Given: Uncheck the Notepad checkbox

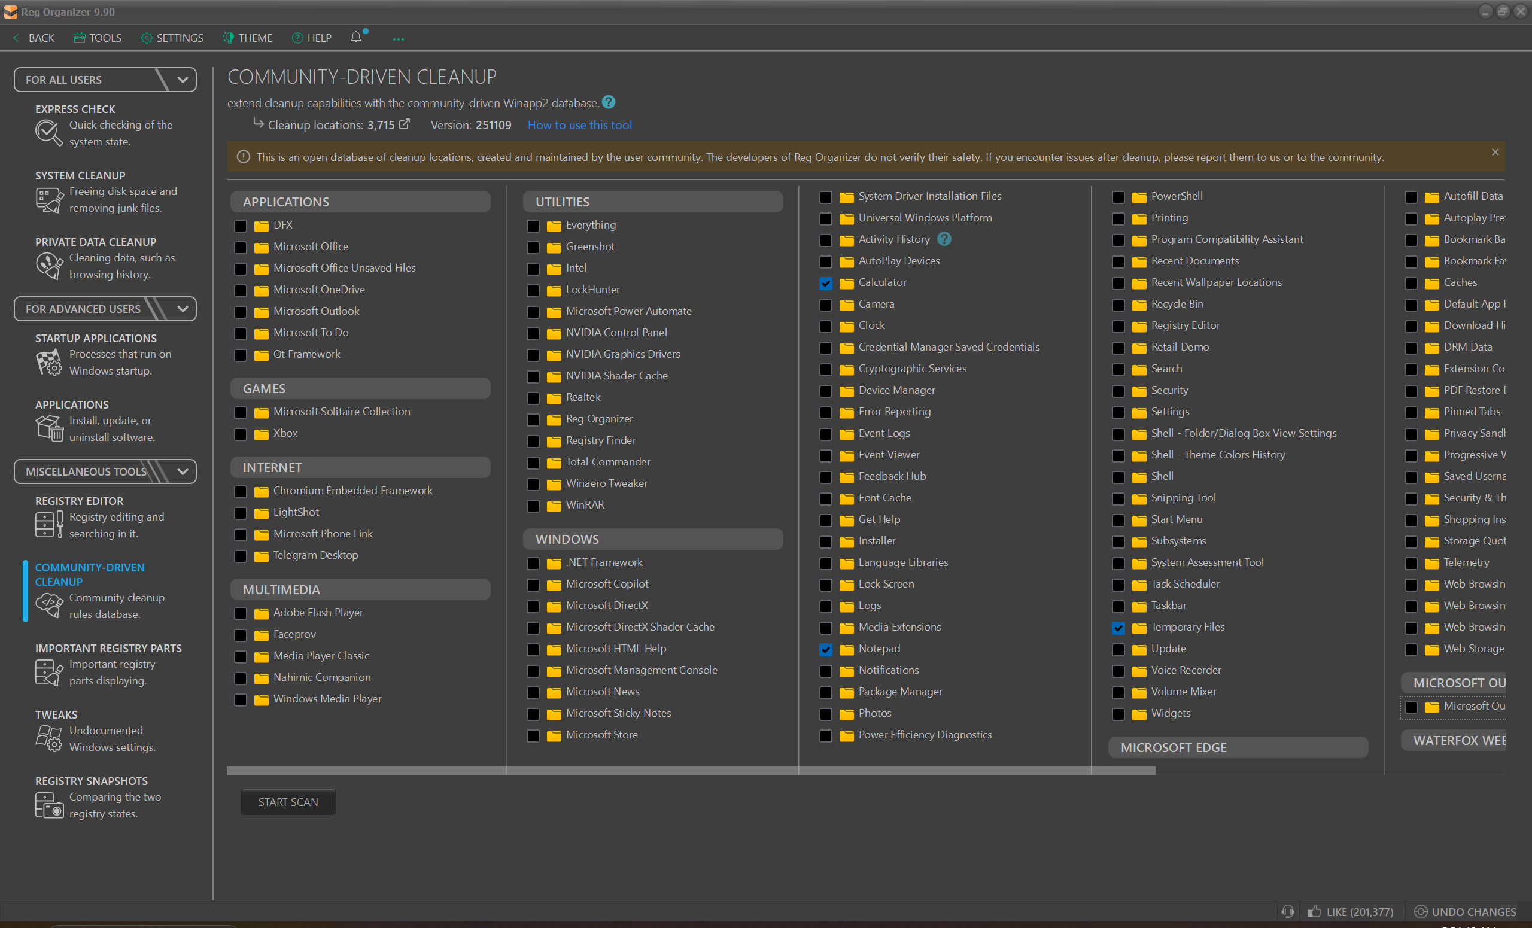Looking at the screenshot, I should coord(826,650).
